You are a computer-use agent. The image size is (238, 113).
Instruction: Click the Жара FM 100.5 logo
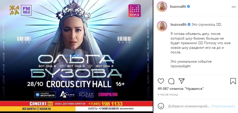coord(20,10)
